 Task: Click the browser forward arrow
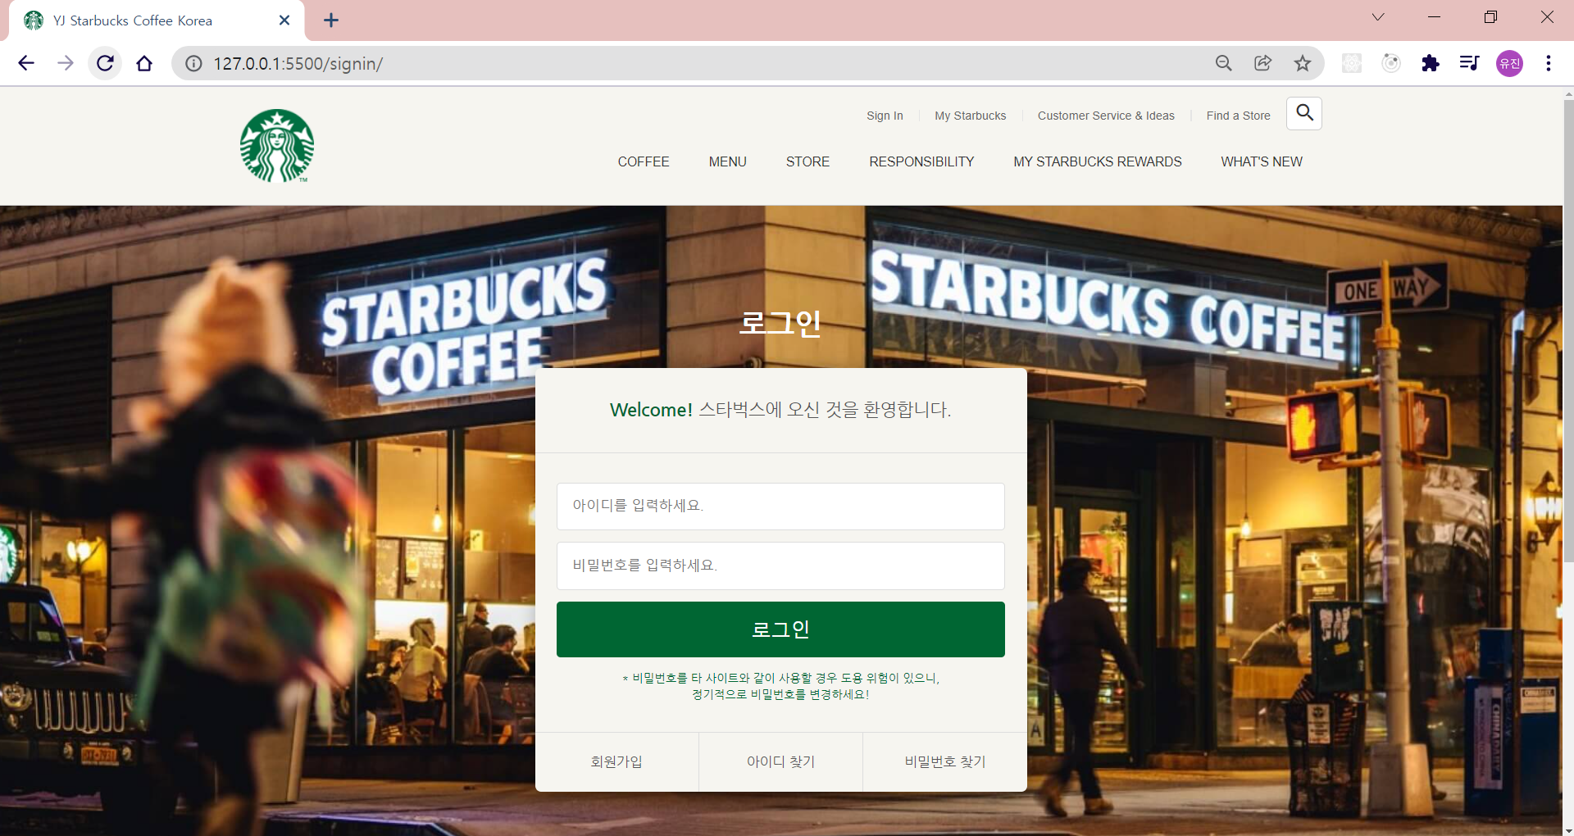pos(66,63)
